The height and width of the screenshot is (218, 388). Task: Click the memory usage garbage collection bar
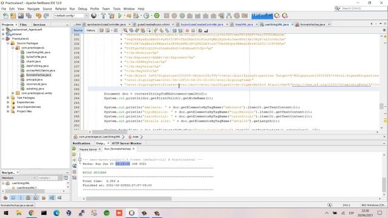point(262,16)
